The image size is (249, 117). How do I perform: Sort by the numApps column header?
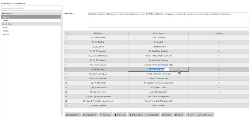coord(219,33)
